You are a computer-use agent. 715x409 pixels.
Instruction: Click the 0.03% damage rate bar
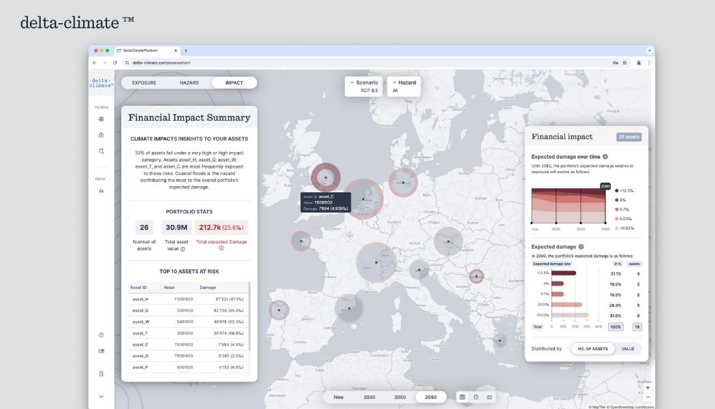567,305
